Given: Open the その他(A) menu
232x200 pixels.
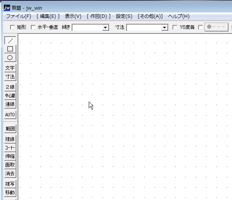Looking at the screenshot, I should [150, 16].
